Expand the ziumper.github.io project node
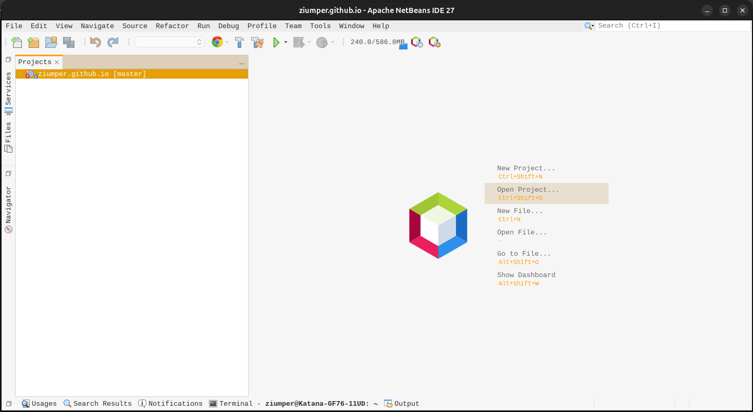Screen dimensions: 753x412 pyautogui.click(x=20, y=74)
